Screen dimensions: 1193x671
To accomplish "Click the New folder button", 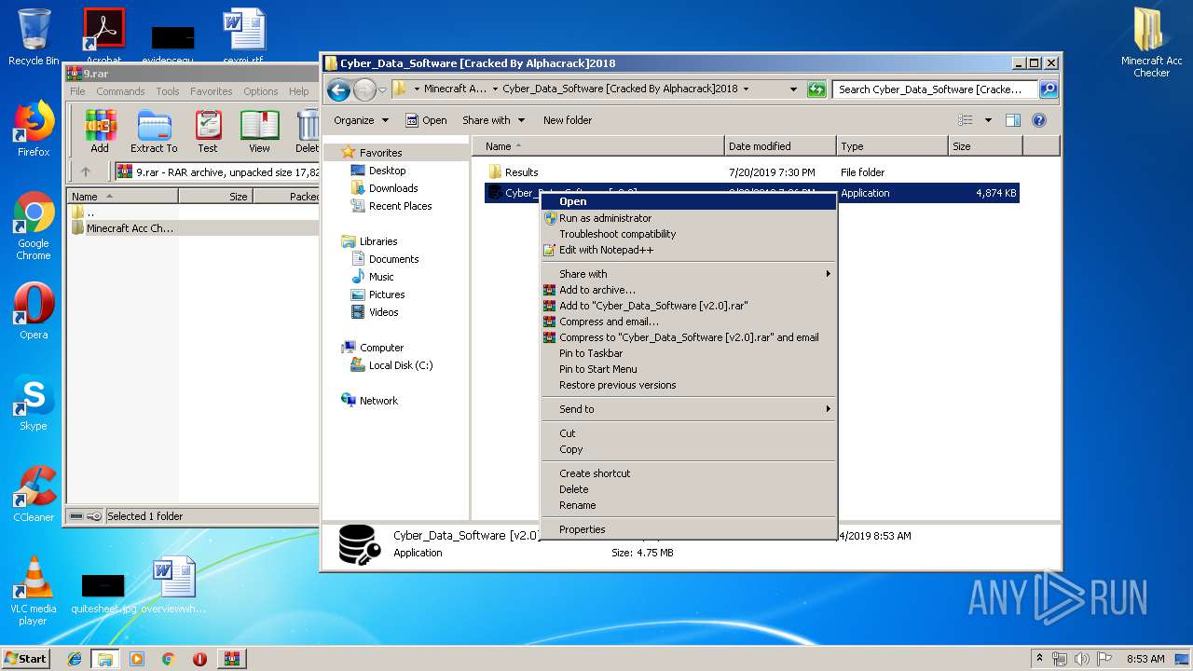I will [x=568, y=120].
